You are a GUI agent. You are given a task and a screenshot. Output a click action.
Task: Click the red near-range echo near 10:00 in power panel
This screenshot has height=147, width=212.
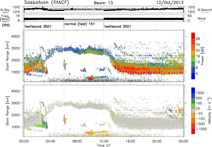[90, 79]
